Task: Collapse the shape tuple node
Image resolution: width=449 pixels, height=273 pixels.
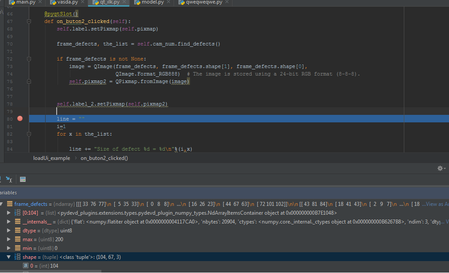Action: click(9, 257)
